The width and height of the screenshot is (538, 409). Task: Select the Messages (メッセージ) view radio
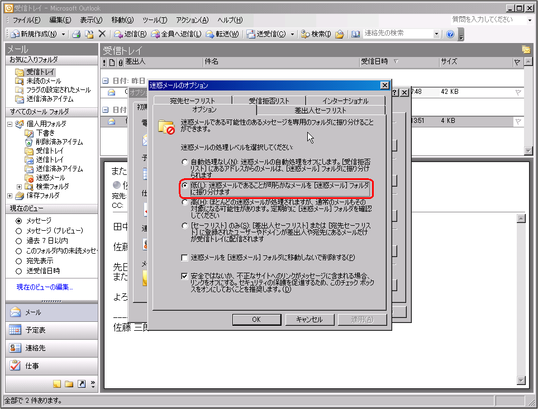[19, 221]
